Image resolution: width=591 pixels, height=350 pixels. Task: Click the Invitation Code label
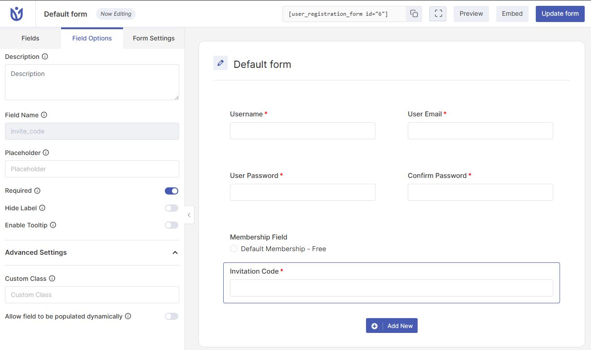pos(254,271)
